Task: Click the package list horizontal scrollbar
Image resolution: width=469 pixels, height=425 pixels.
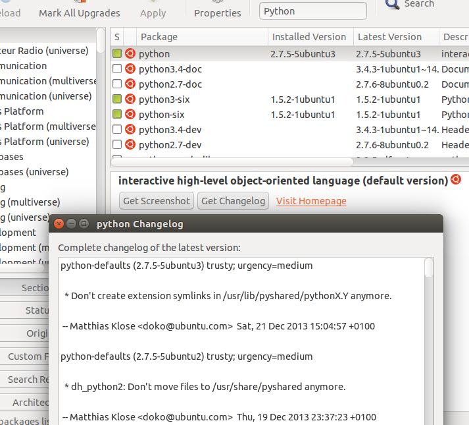Action: click(232, 163)
